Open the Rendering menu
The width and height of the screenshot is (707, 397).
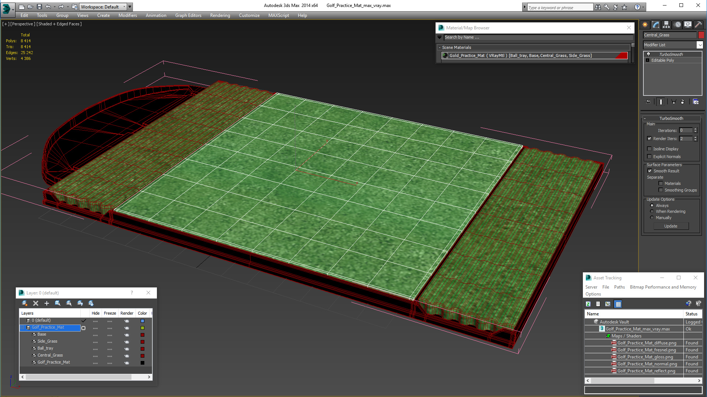[x=220, y=15]
